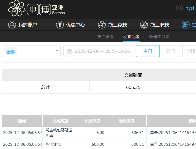Switch to 处理中订单 tab
This screenshot has width=196, height=149.
[159, 37]
